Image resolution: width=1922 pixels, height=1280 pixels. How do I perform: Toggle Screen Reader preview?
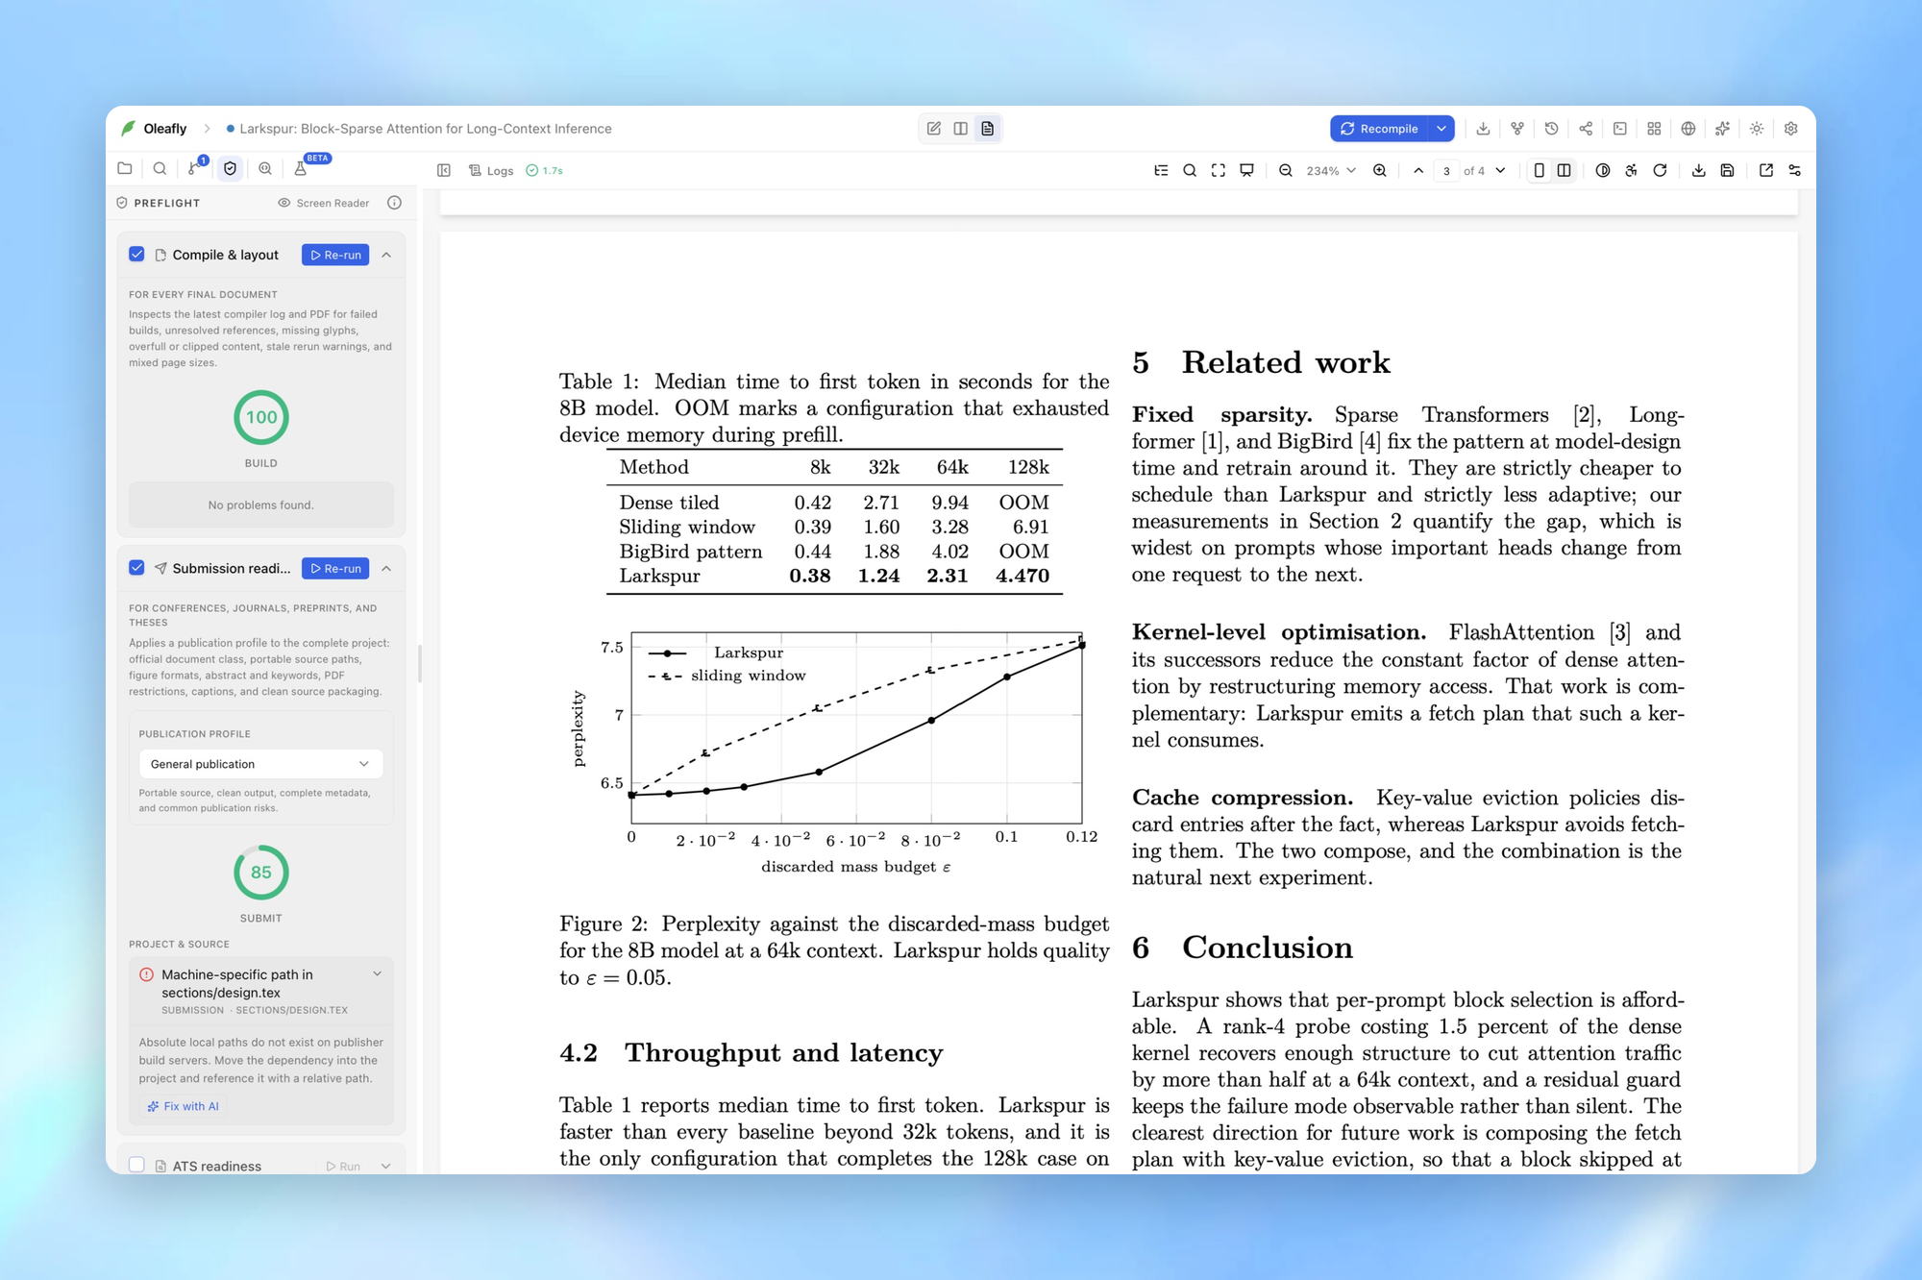pyautogui.click(x=324, y=203)
